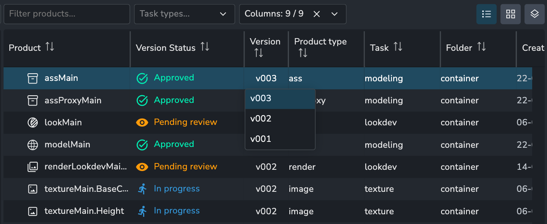The width and height of the screenshot is (547, 224).
Task: Sort by Product column arrows
Action: 50,47
